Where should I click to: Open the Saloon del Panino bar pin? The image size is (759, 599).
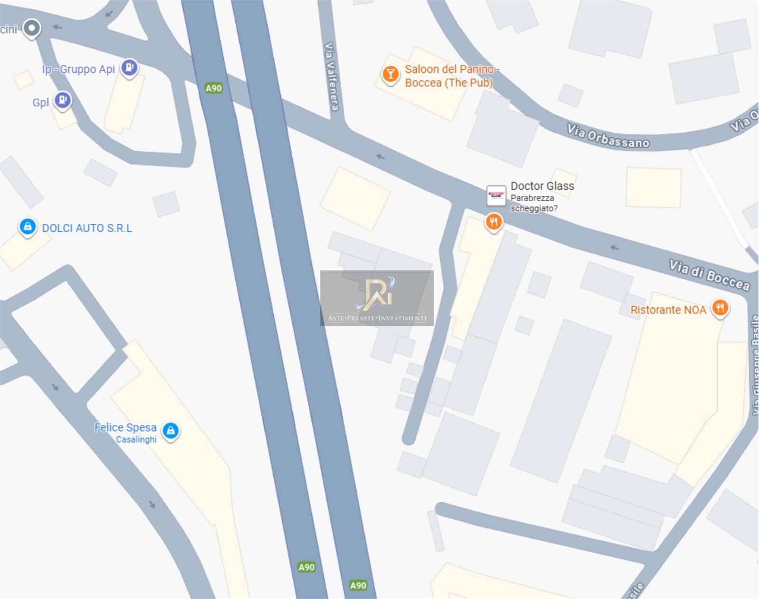[390, 74]
